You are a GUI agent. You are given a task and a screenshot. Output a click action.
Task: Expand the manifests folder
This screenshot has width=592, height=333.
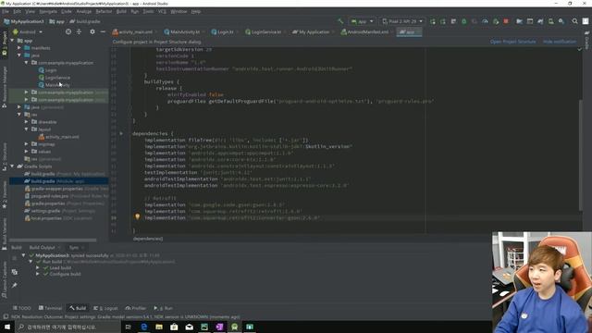click(19, 48)
